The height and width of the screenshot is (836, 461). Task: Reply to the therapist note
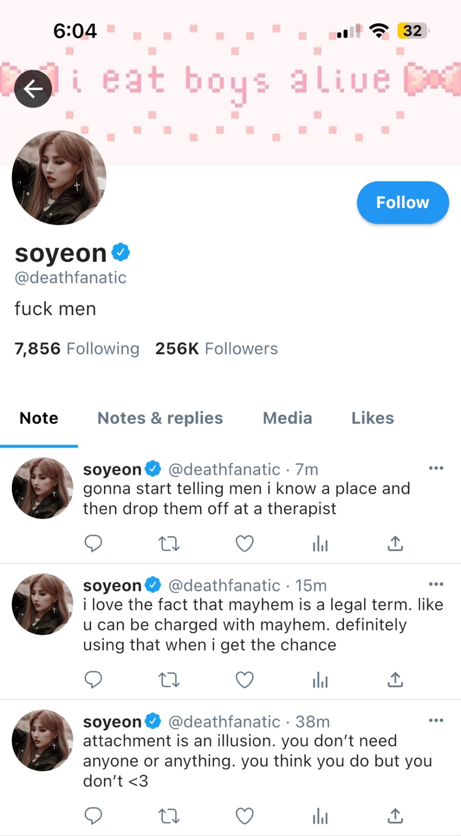tap(93, 543)
